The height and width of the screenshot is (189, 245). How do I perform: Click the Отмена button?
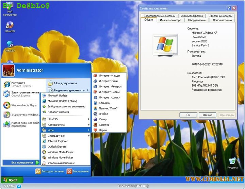(x=207, y=115)
